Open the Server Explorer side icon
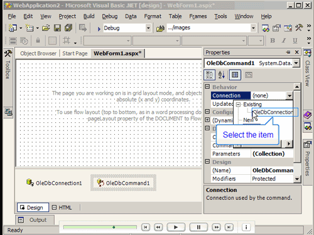This screenshot has width=314, height=235. pos(8,112)
